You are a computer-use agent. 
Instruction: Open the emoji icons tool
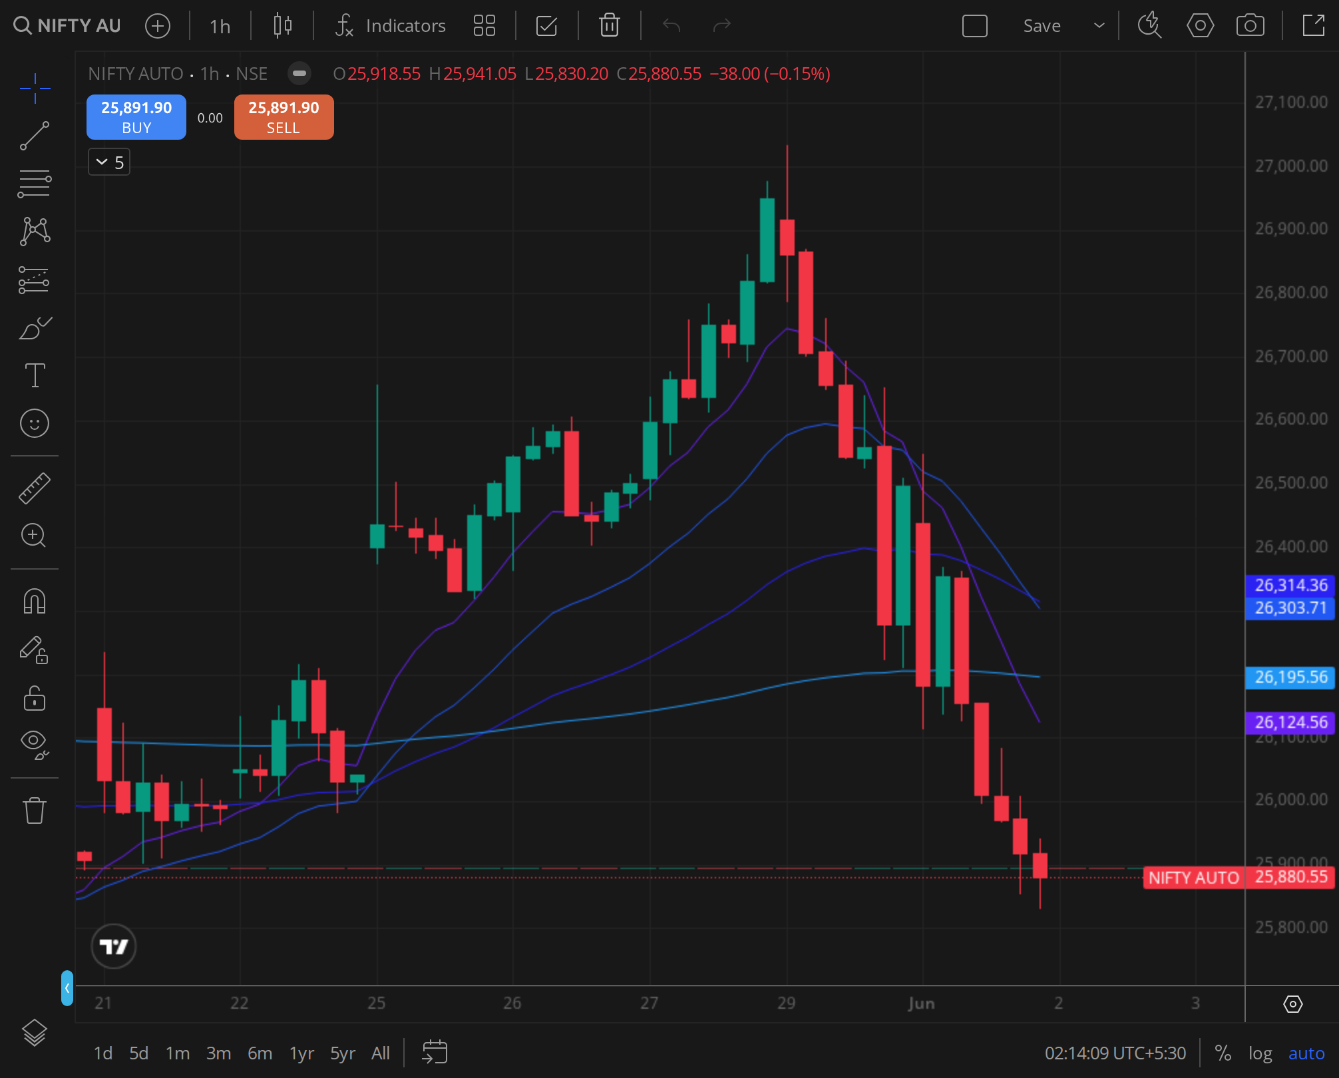click(x=35, y=423)
